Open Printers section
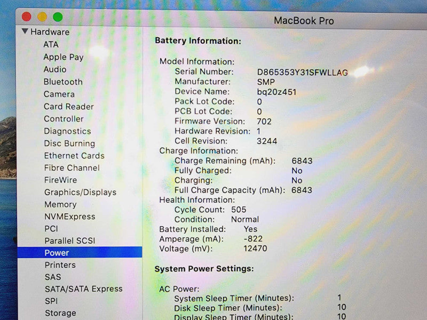Image resolution: width=427 pixels, height=320 pixels. pos(60,265)
